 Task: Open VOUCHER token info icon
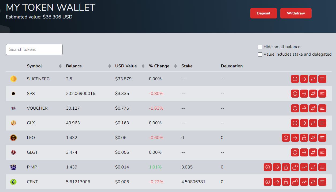click(295, 108)
